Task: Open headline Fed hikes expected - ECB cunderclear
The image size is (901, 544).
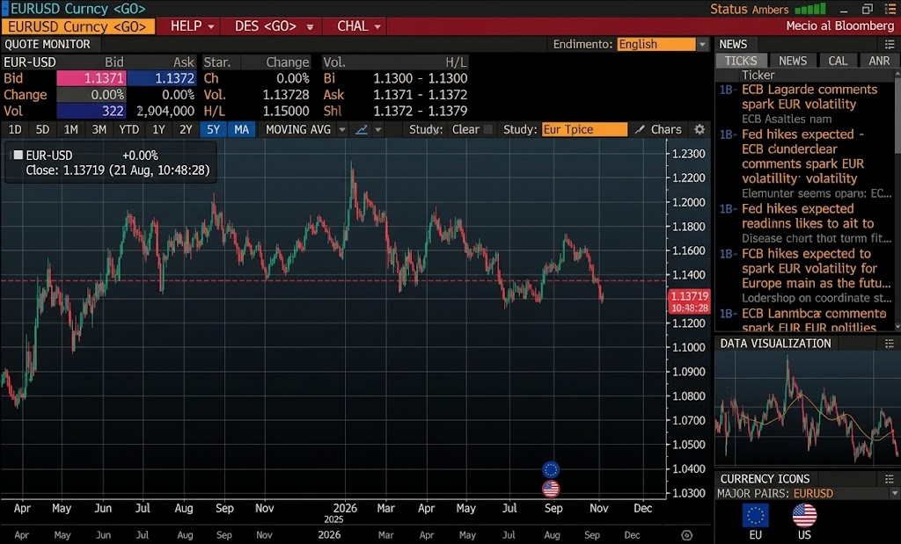Action: pyautogui.click(x=802, y=156)
